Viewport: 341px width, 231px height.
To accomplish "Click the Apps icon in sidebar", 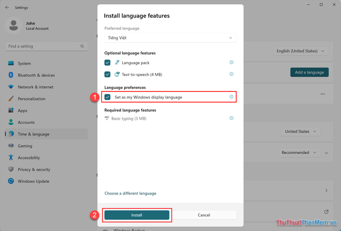I will coord(11,110).
